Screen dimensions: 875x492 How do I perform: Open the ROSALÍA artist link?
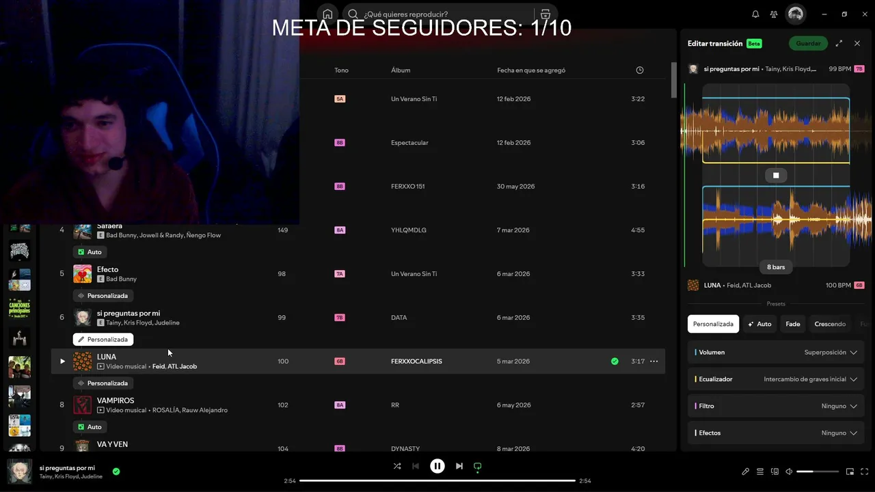click(166, 410)
